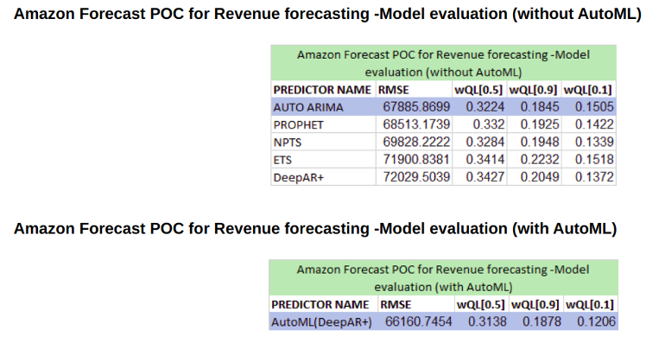
Task: Click wQL[0.1] header in first table
Action: tap(588, 90)
